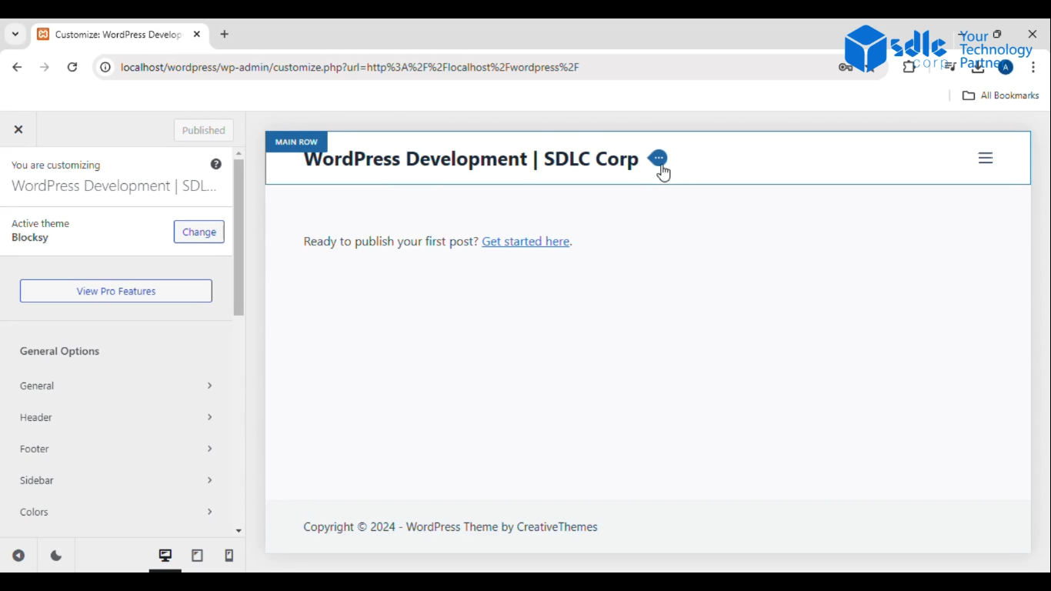Open the Chrome three-dot menu
Image resolution: width=1051 pixels, height=591 pixels.
(1033, 67)
